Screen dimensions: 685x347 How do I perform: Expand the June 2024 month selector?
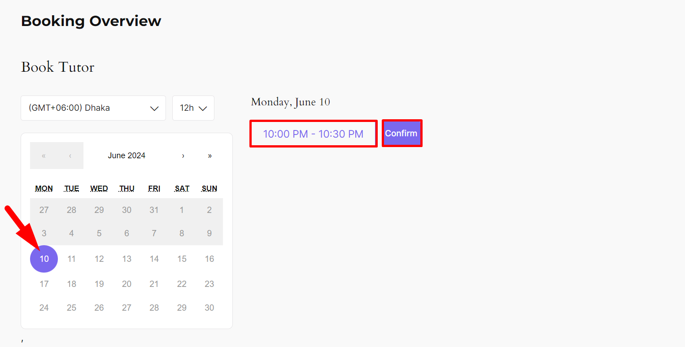[x=127, y=155]
